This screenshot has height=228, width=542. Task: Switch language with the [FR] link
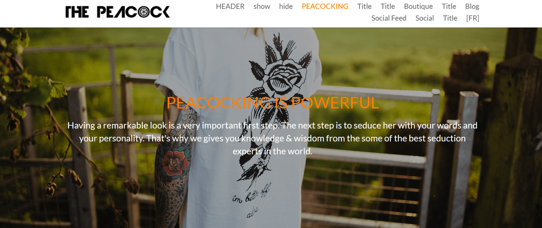(x=472, y=18)
